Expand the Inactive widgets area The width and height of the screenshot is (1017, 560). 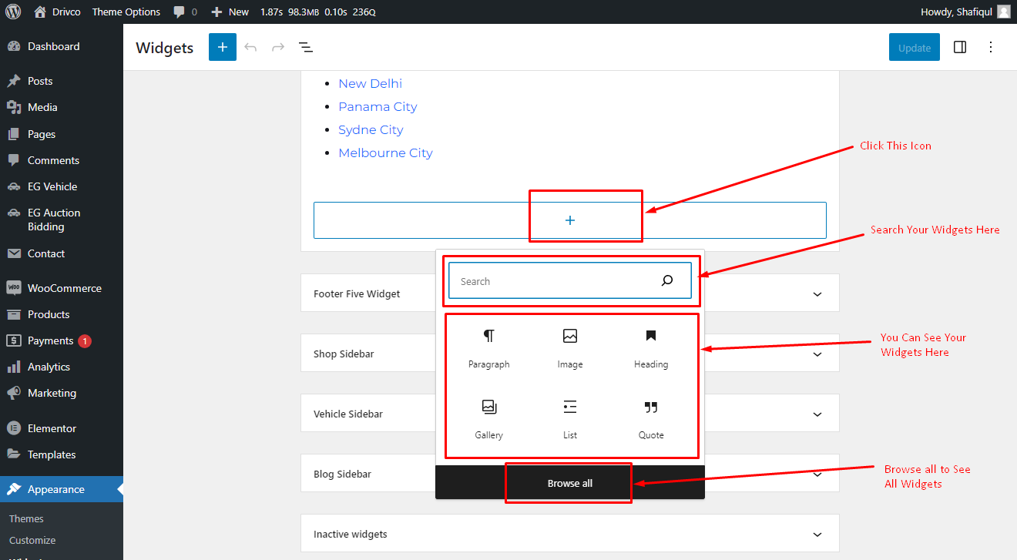[569, 534]
